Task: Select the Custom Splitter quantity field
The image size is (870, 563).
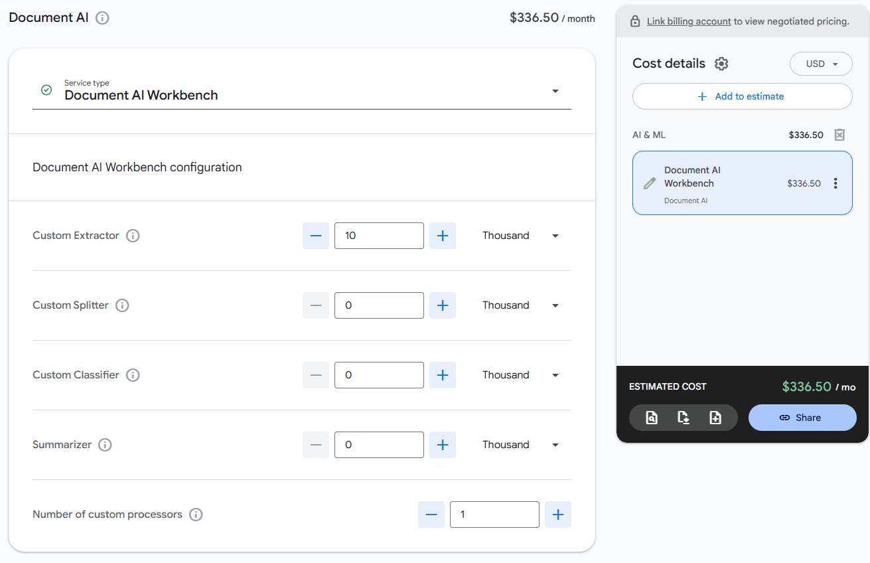Action: (379, 305)
